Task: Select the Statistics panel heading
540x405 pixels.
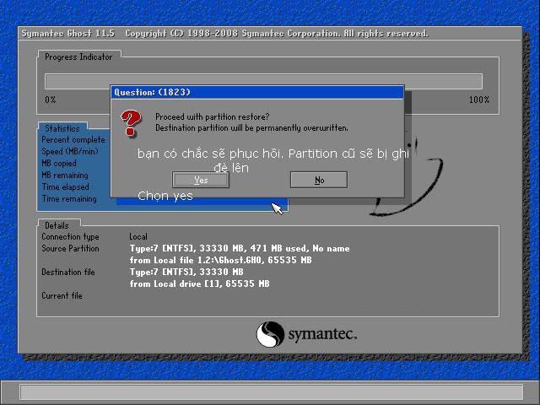Action: tap(62, 129)
